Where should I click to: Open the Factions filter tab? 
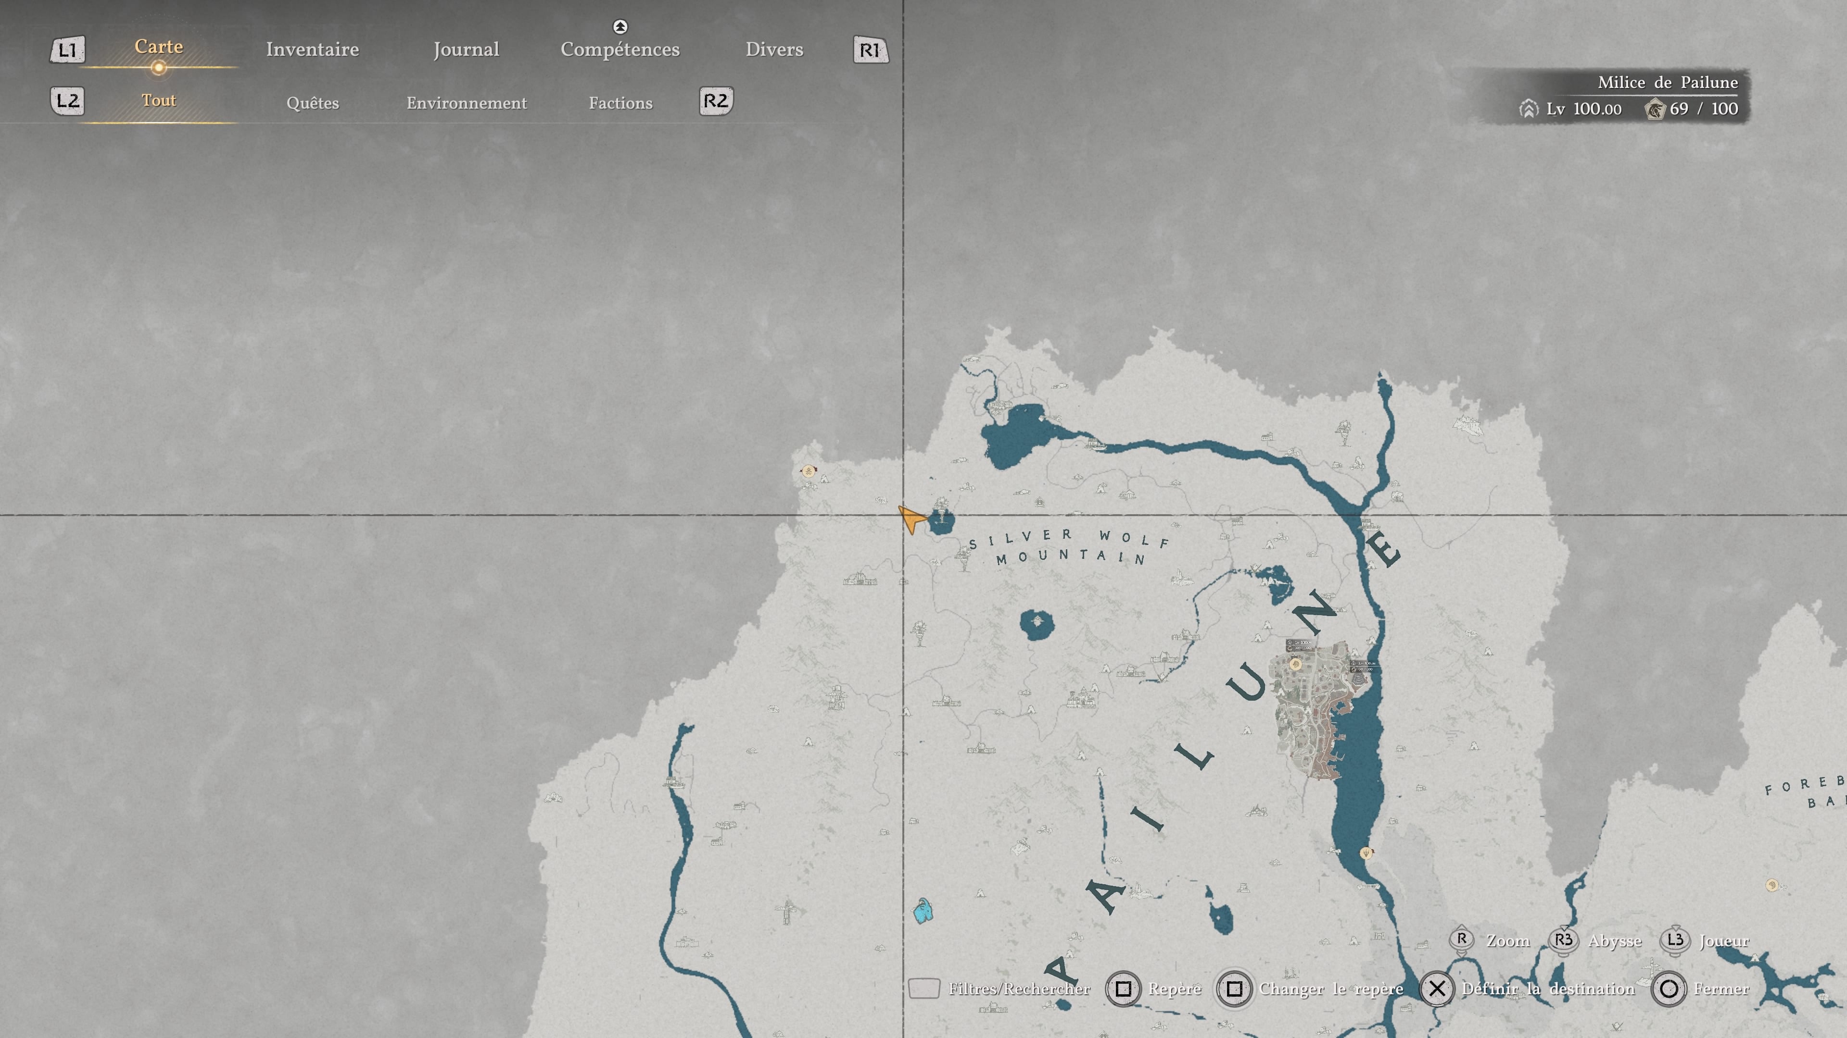coord(621,103)
